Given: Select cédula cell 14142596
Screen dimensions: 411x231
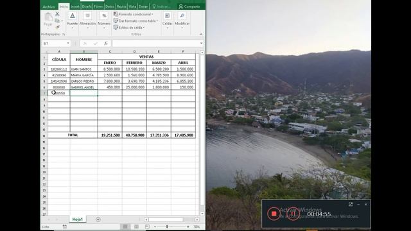Looking at the screenshot, I should [x=59, y=81].
